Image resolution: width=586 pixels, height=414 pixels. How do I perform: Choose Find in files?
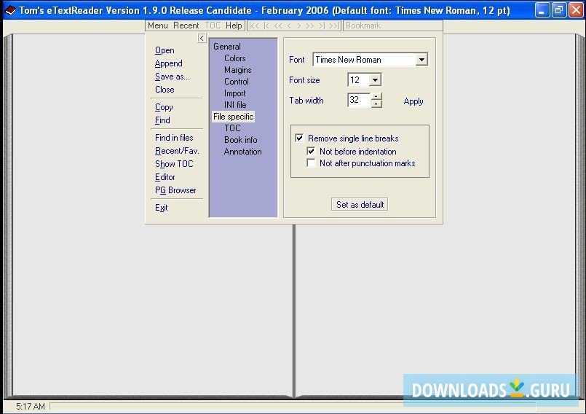click(174, 138)
